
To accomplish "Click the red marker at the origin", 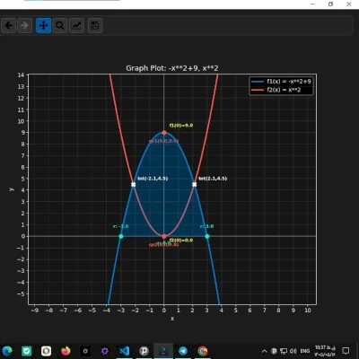I will pos(164,236).
